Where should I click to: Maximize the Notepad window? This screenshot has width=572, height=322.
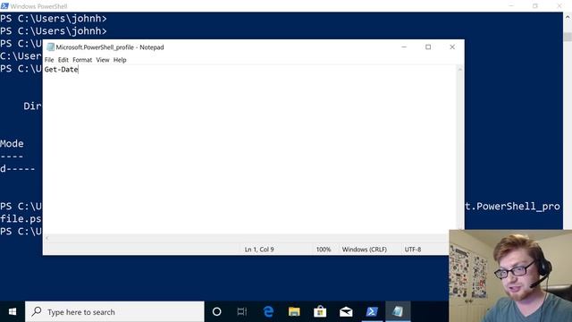428,47
